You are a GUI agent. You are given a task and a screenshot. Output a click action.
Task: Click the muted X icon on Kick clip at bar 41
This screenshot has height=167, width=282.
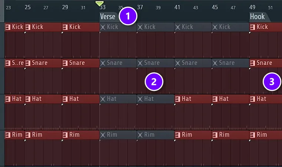pos(178,27)
